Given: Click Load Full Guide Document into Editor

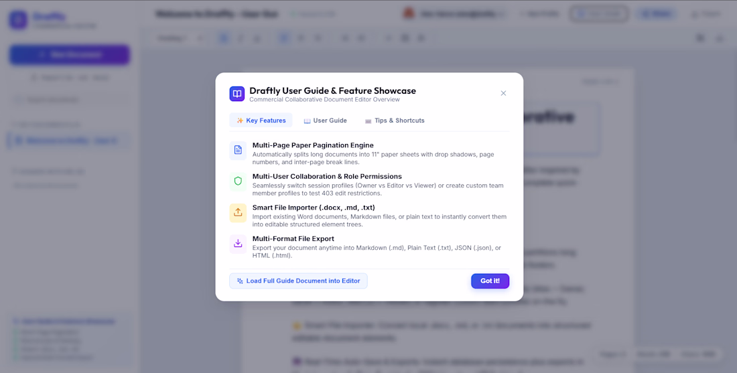Looking at the screenshot, I should [x=298, y=281].
